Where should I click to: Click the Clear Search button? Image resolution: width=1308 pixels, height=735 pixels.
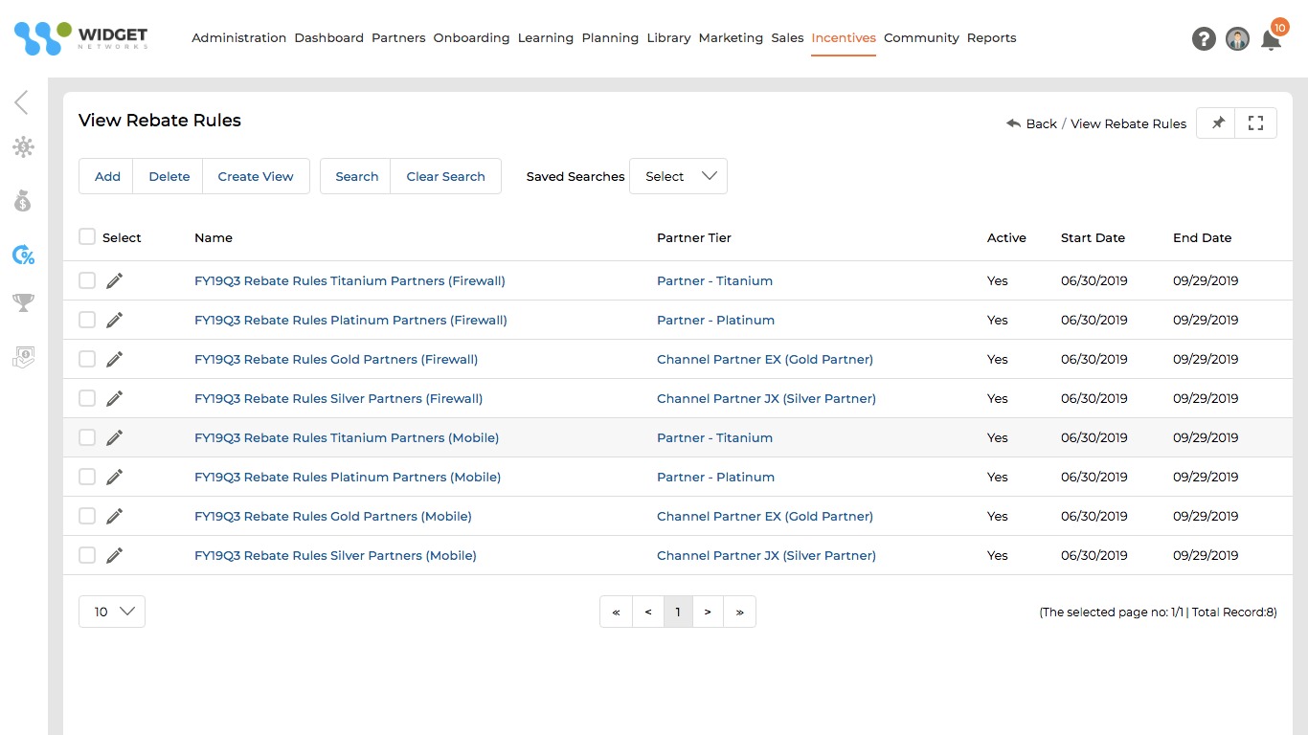click(445, 176)
